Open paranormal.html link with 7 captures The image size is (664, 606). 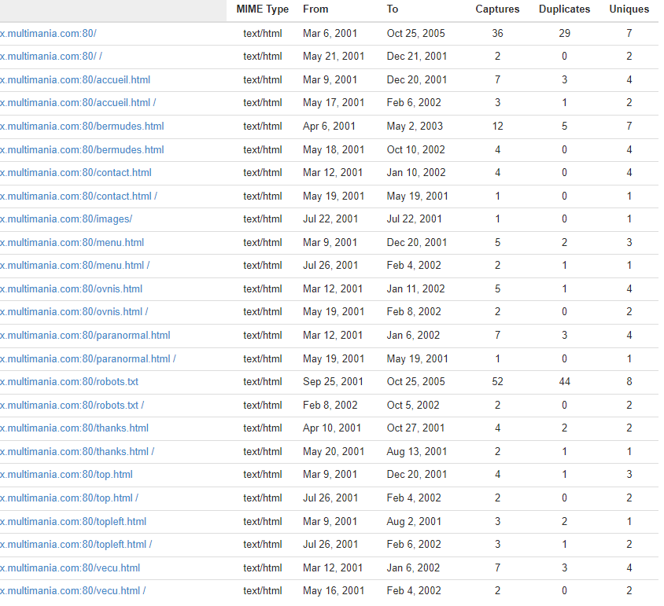tap(85, 336)
